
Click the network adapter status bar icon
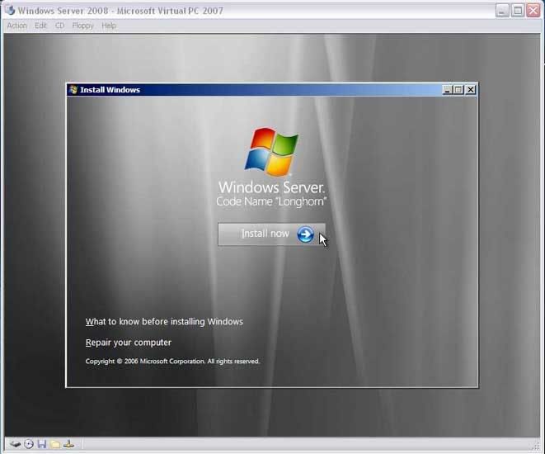click(x=68, y=444)
